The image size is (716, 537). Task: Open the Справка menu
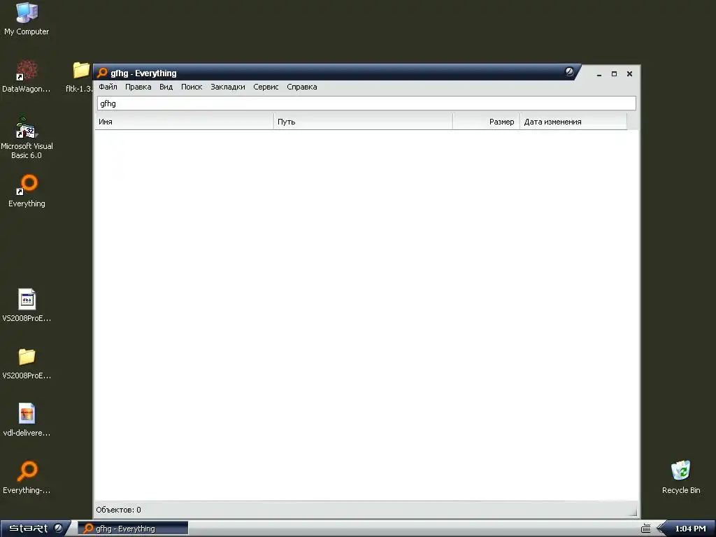tap(301, 87)
